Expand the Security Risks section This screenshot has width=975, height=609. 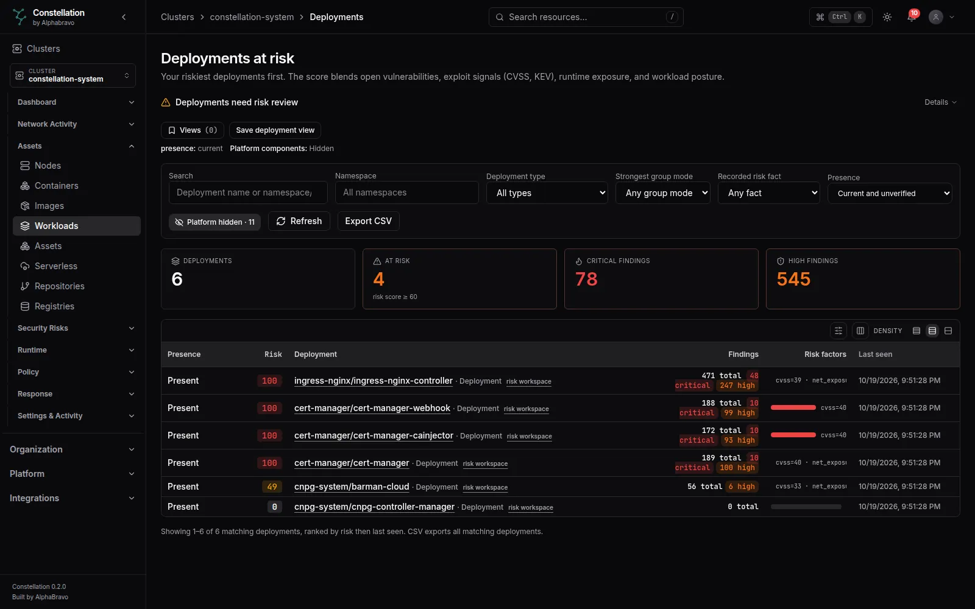tap(76, 328)
